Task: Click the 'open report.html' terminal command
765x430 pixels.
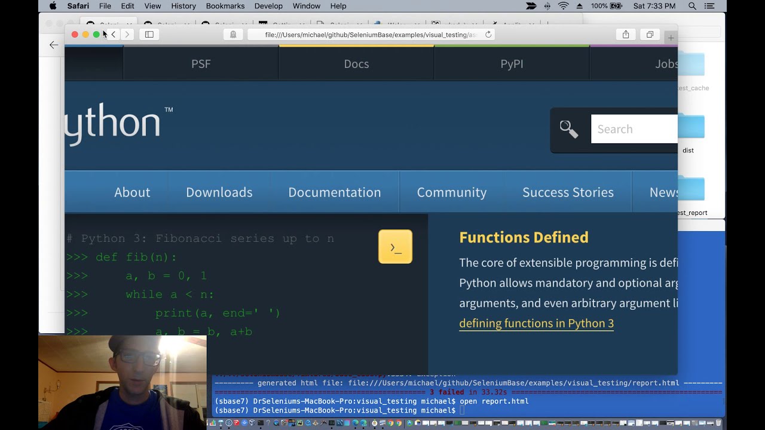Action: (x=494, y=401)
